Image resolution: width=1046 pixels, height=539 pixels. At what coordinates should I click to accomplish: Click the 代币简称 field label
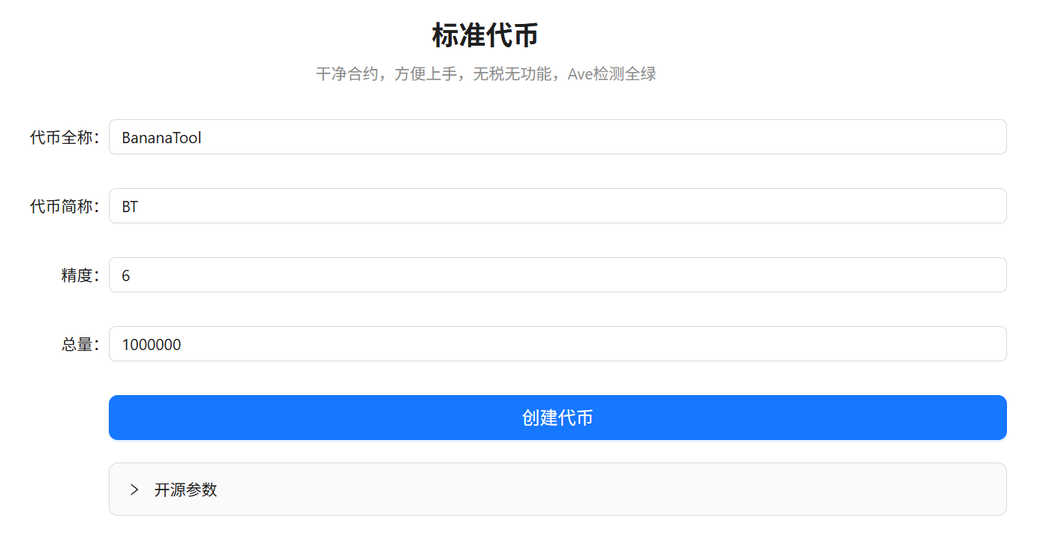(x=65, y=207)
